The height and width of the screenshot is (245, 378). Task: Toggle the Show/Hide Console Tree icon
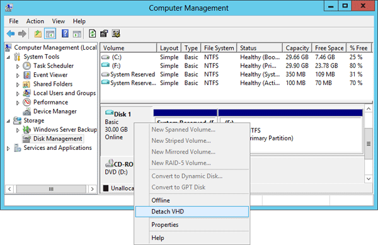pos(50,34)
